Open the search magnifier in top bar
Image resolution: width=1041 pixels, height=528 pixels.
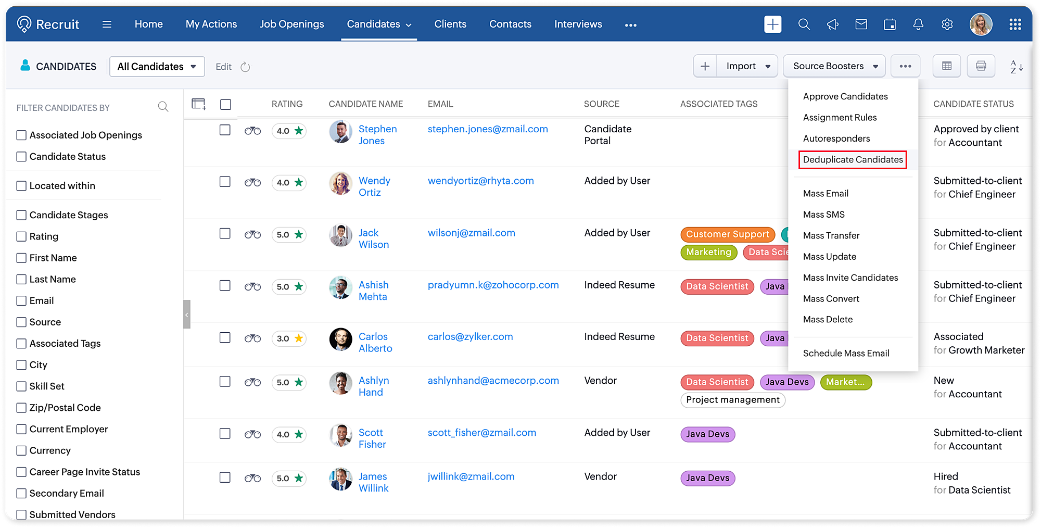(804, 24)
